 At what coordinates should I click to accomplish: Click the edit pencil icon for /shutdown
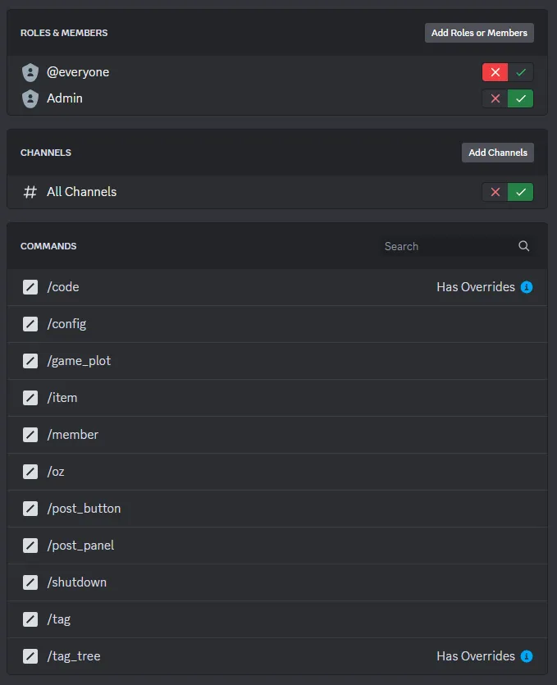point(30,582)
